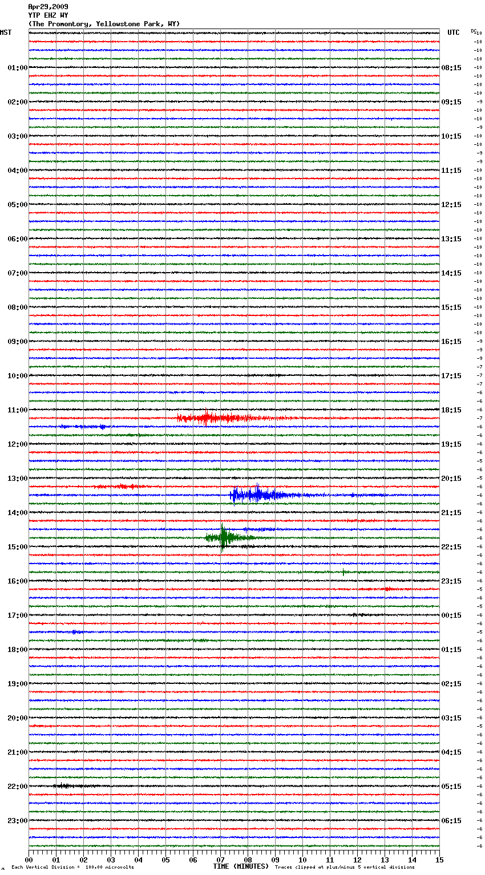Click the station location title with Yellowstone Park
The width and height of the screenshot is (485, 875).
click(104, 24)
